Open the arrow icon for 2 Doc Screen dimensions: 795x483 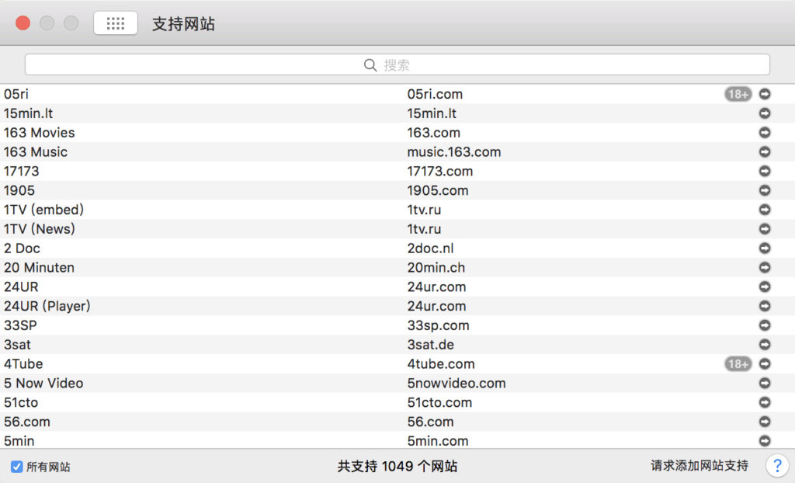765,248
